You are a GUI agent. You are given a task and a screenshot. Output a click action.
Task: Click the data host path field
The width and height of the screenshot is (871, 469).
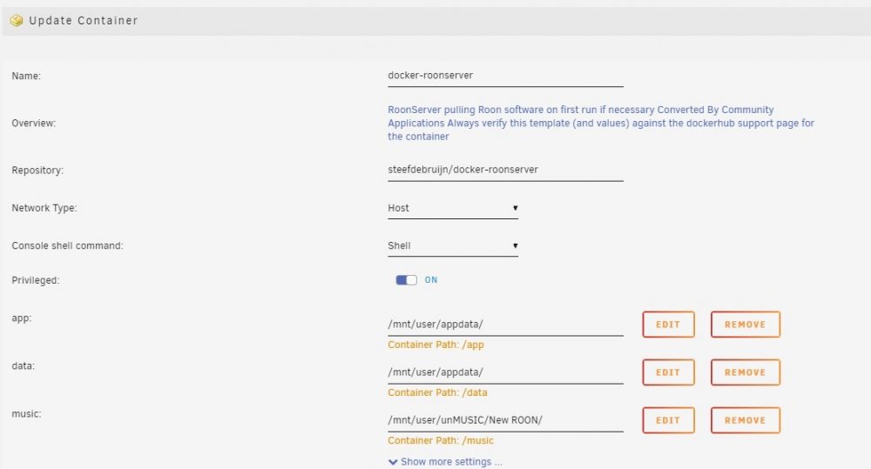coord(505,372)
